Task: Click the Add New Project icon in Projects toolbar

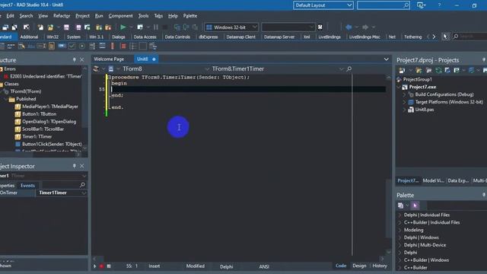Action: pyautogui.click(x=402, y=71)
